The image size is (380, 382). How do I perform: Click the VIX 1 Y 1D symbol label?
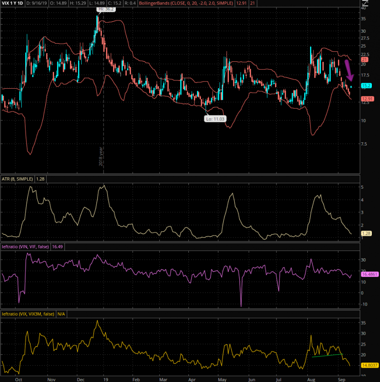[x=13, y=4]
